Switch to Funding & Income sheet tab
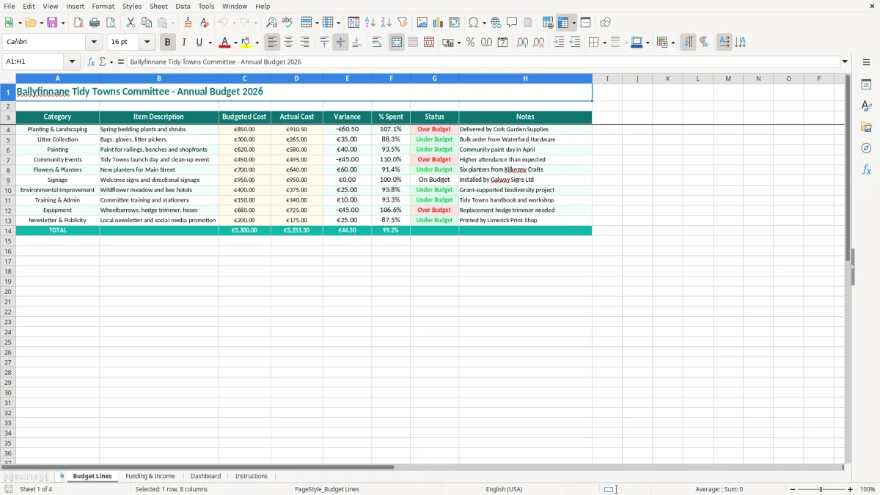 (150, 477)
